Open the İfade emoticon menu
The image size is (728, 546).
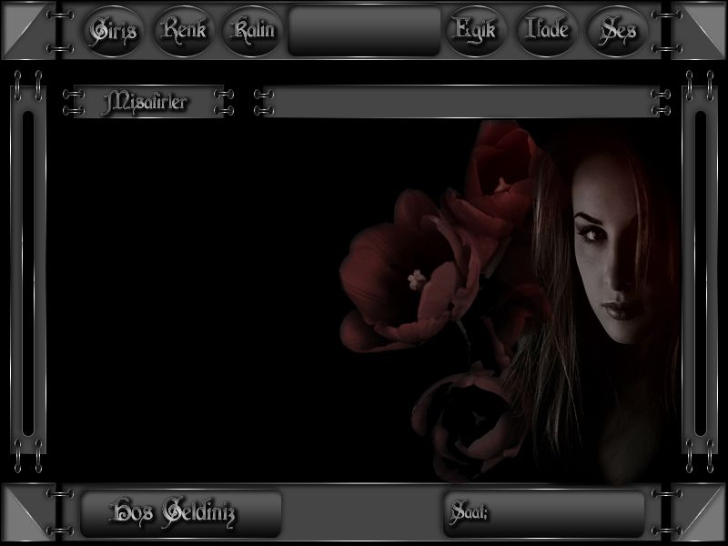click(x=547, y=30)
